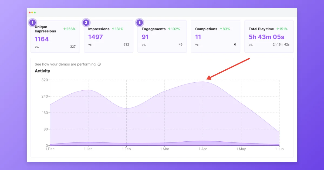Click the 1 May axis label

[241, 149]
